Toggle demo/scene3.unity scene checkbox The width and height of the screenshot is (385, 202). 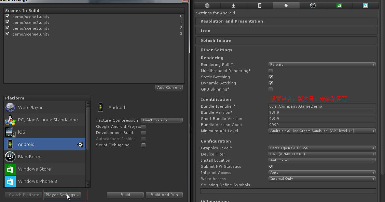[x=8, y=28]
